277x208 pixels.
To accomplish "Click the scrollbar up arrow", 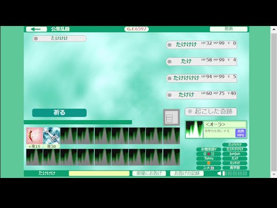I will pyautogui.click(x=274, y=29).
